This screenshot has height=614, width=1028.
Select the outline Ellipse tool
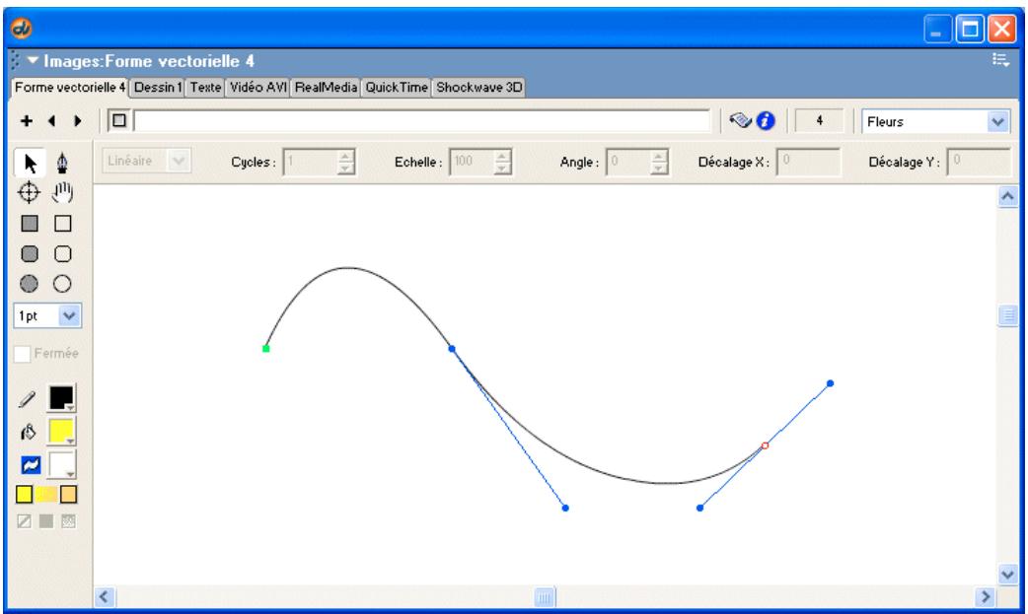(62, 284)
